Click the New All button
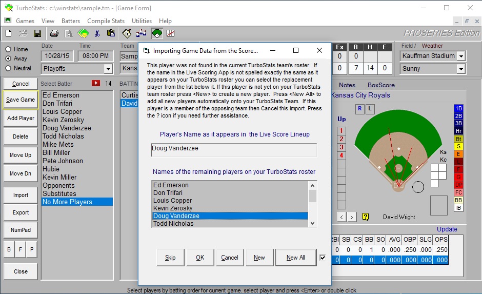The width and height of the screenshot is (482, 294). (x=296, y=258)
